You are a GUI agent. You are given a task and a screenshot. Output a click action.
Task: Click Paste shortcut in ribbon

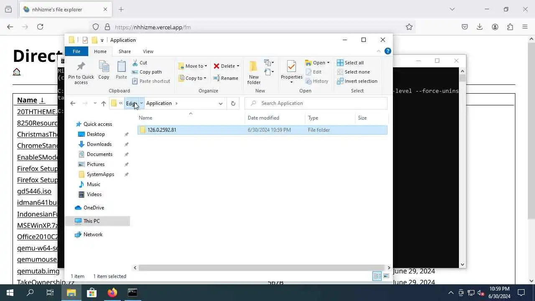point(151,81)
